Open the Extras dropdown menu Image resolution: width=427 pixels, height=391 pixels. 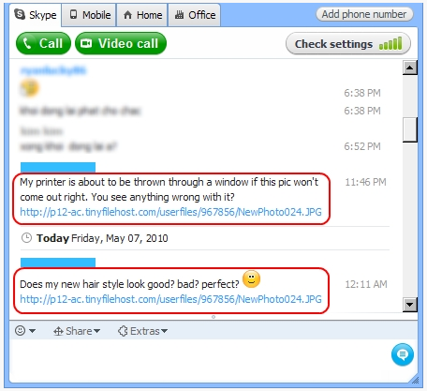pyautogui.click(x=142, y=331)
